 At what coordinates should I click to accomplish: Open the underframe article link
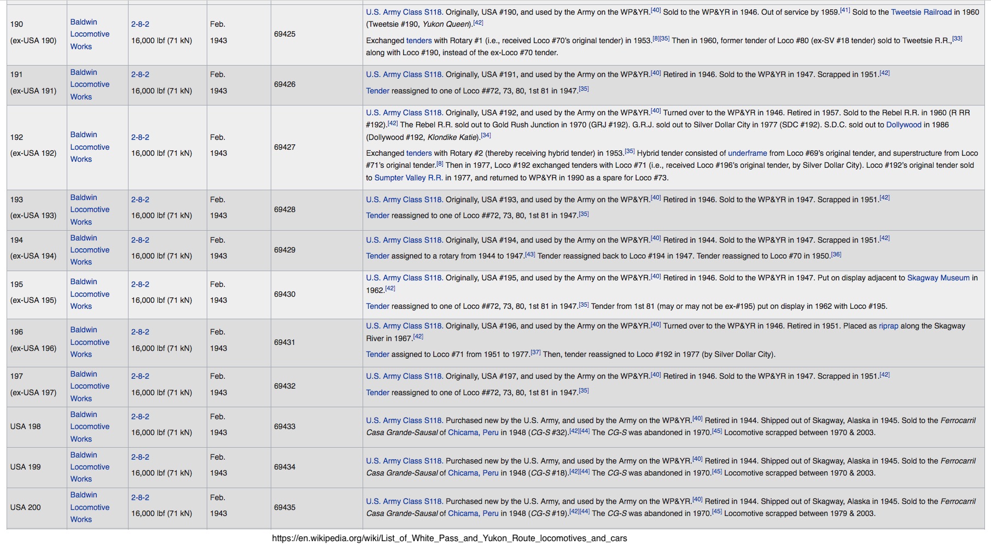coord(747,153)
